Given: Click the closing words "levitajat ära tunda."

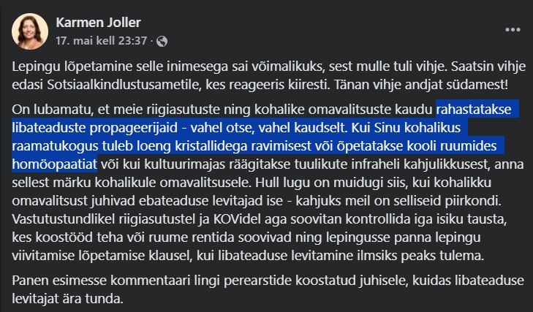Looking at the screenshot, I should 67,299.
